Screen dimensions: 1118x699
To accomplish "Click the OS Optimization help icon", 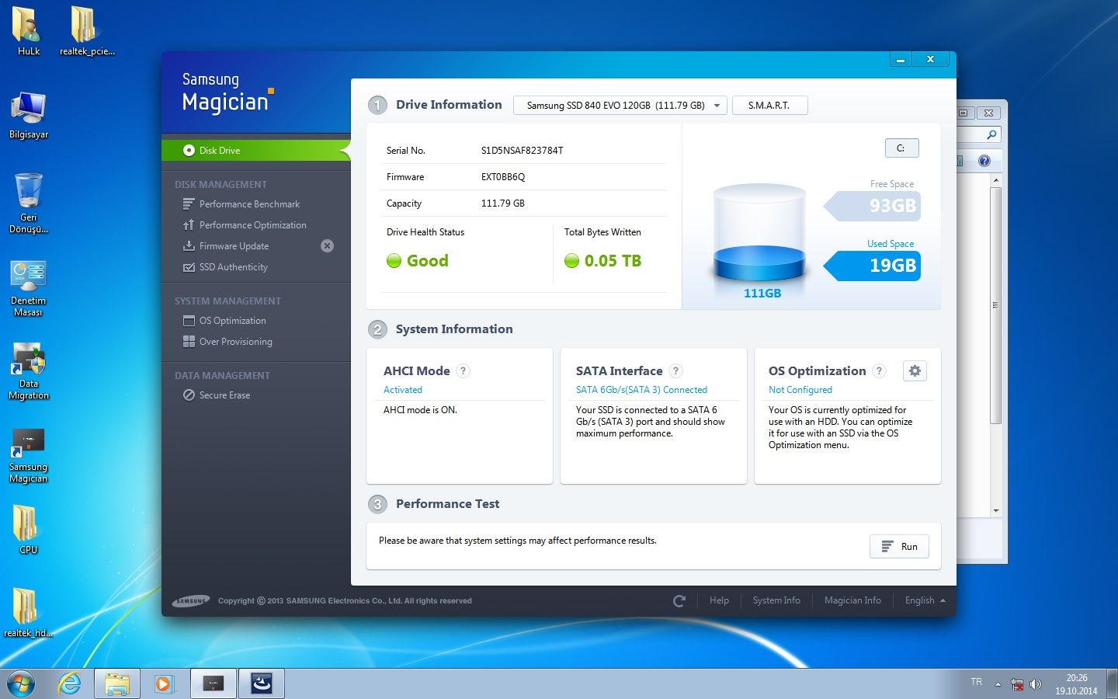I will coord(880,371).
